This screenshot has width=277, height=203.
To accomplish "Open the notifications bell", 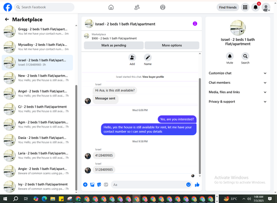I will point(255,7).
